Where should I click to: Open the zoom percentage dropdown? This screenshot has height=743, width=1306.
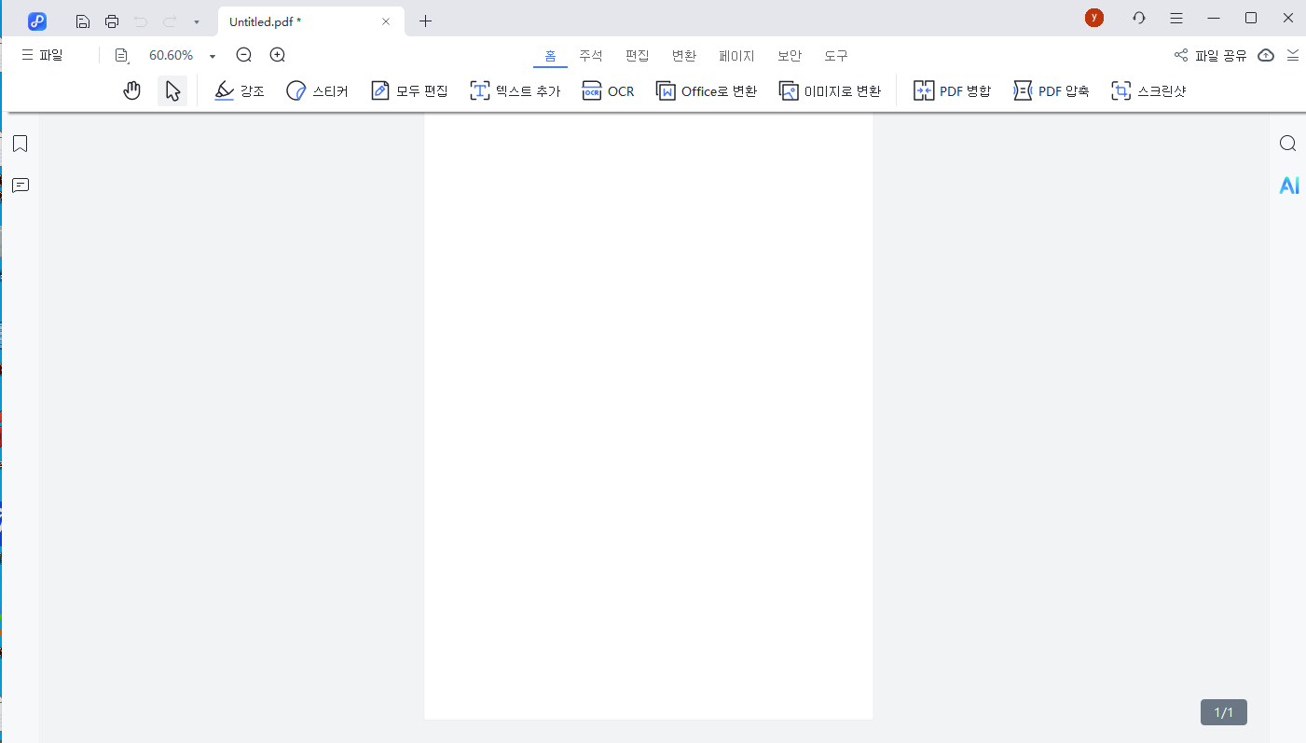[x=212, y=55]
